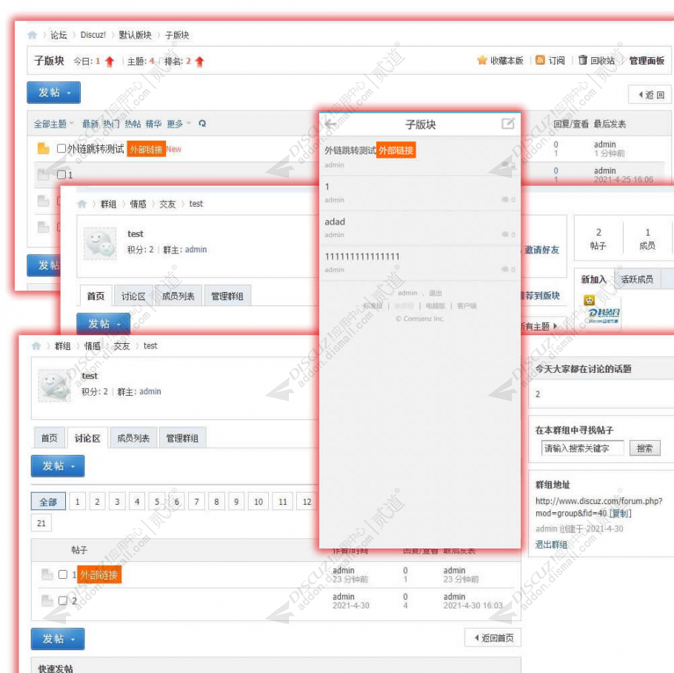Open the 管理面板 link

[647, 61]
